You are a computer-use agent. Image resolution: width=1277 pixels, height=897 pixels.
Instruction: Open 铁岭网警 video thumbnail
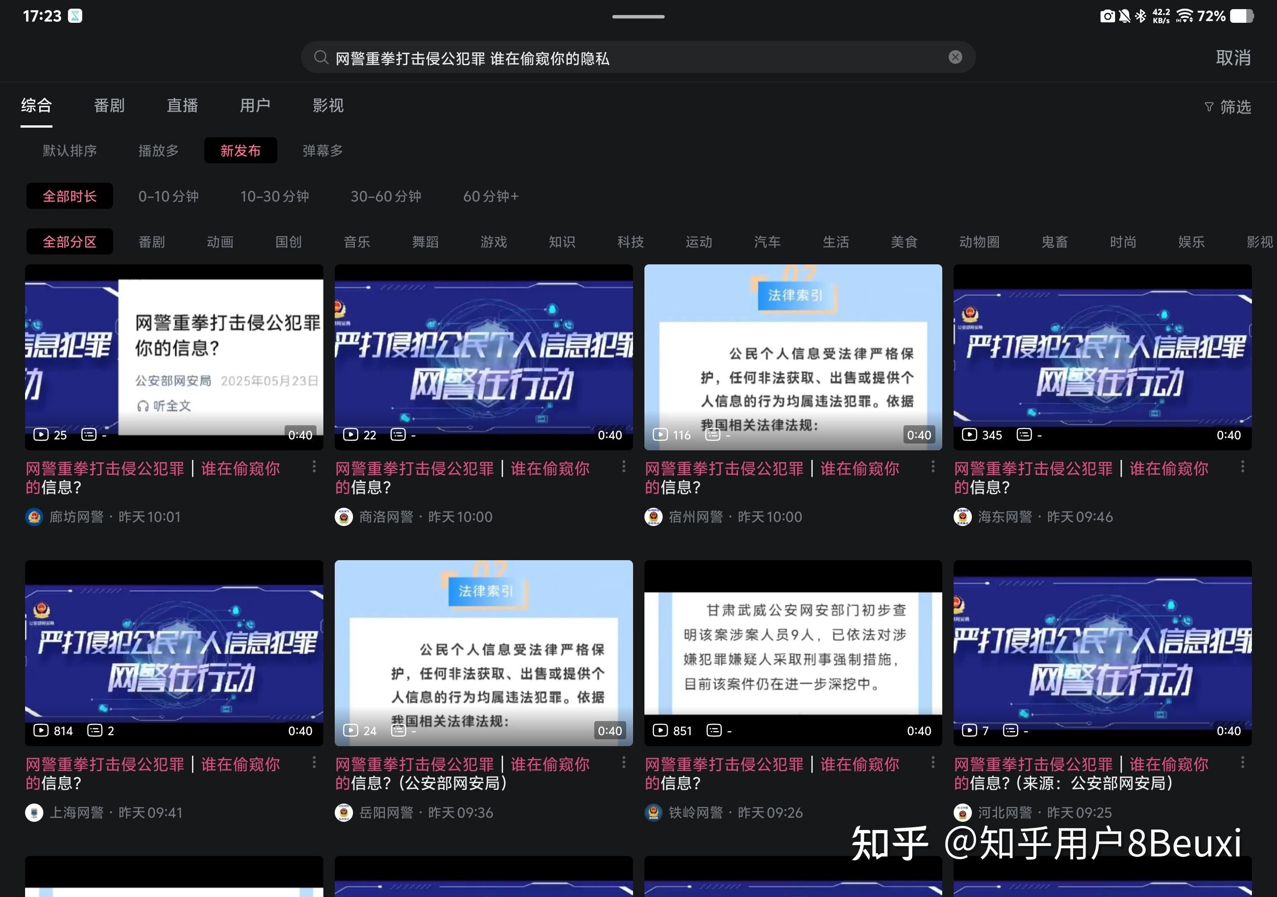793,652
